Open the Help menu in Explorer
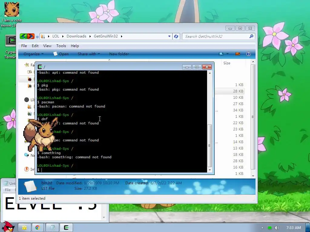Screen dimensions: 310x232 coord(75,46)
